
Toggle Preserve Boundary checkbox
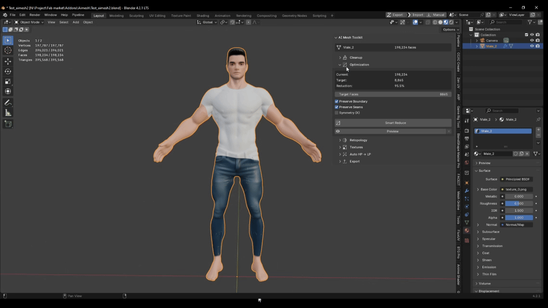(337, 101)
